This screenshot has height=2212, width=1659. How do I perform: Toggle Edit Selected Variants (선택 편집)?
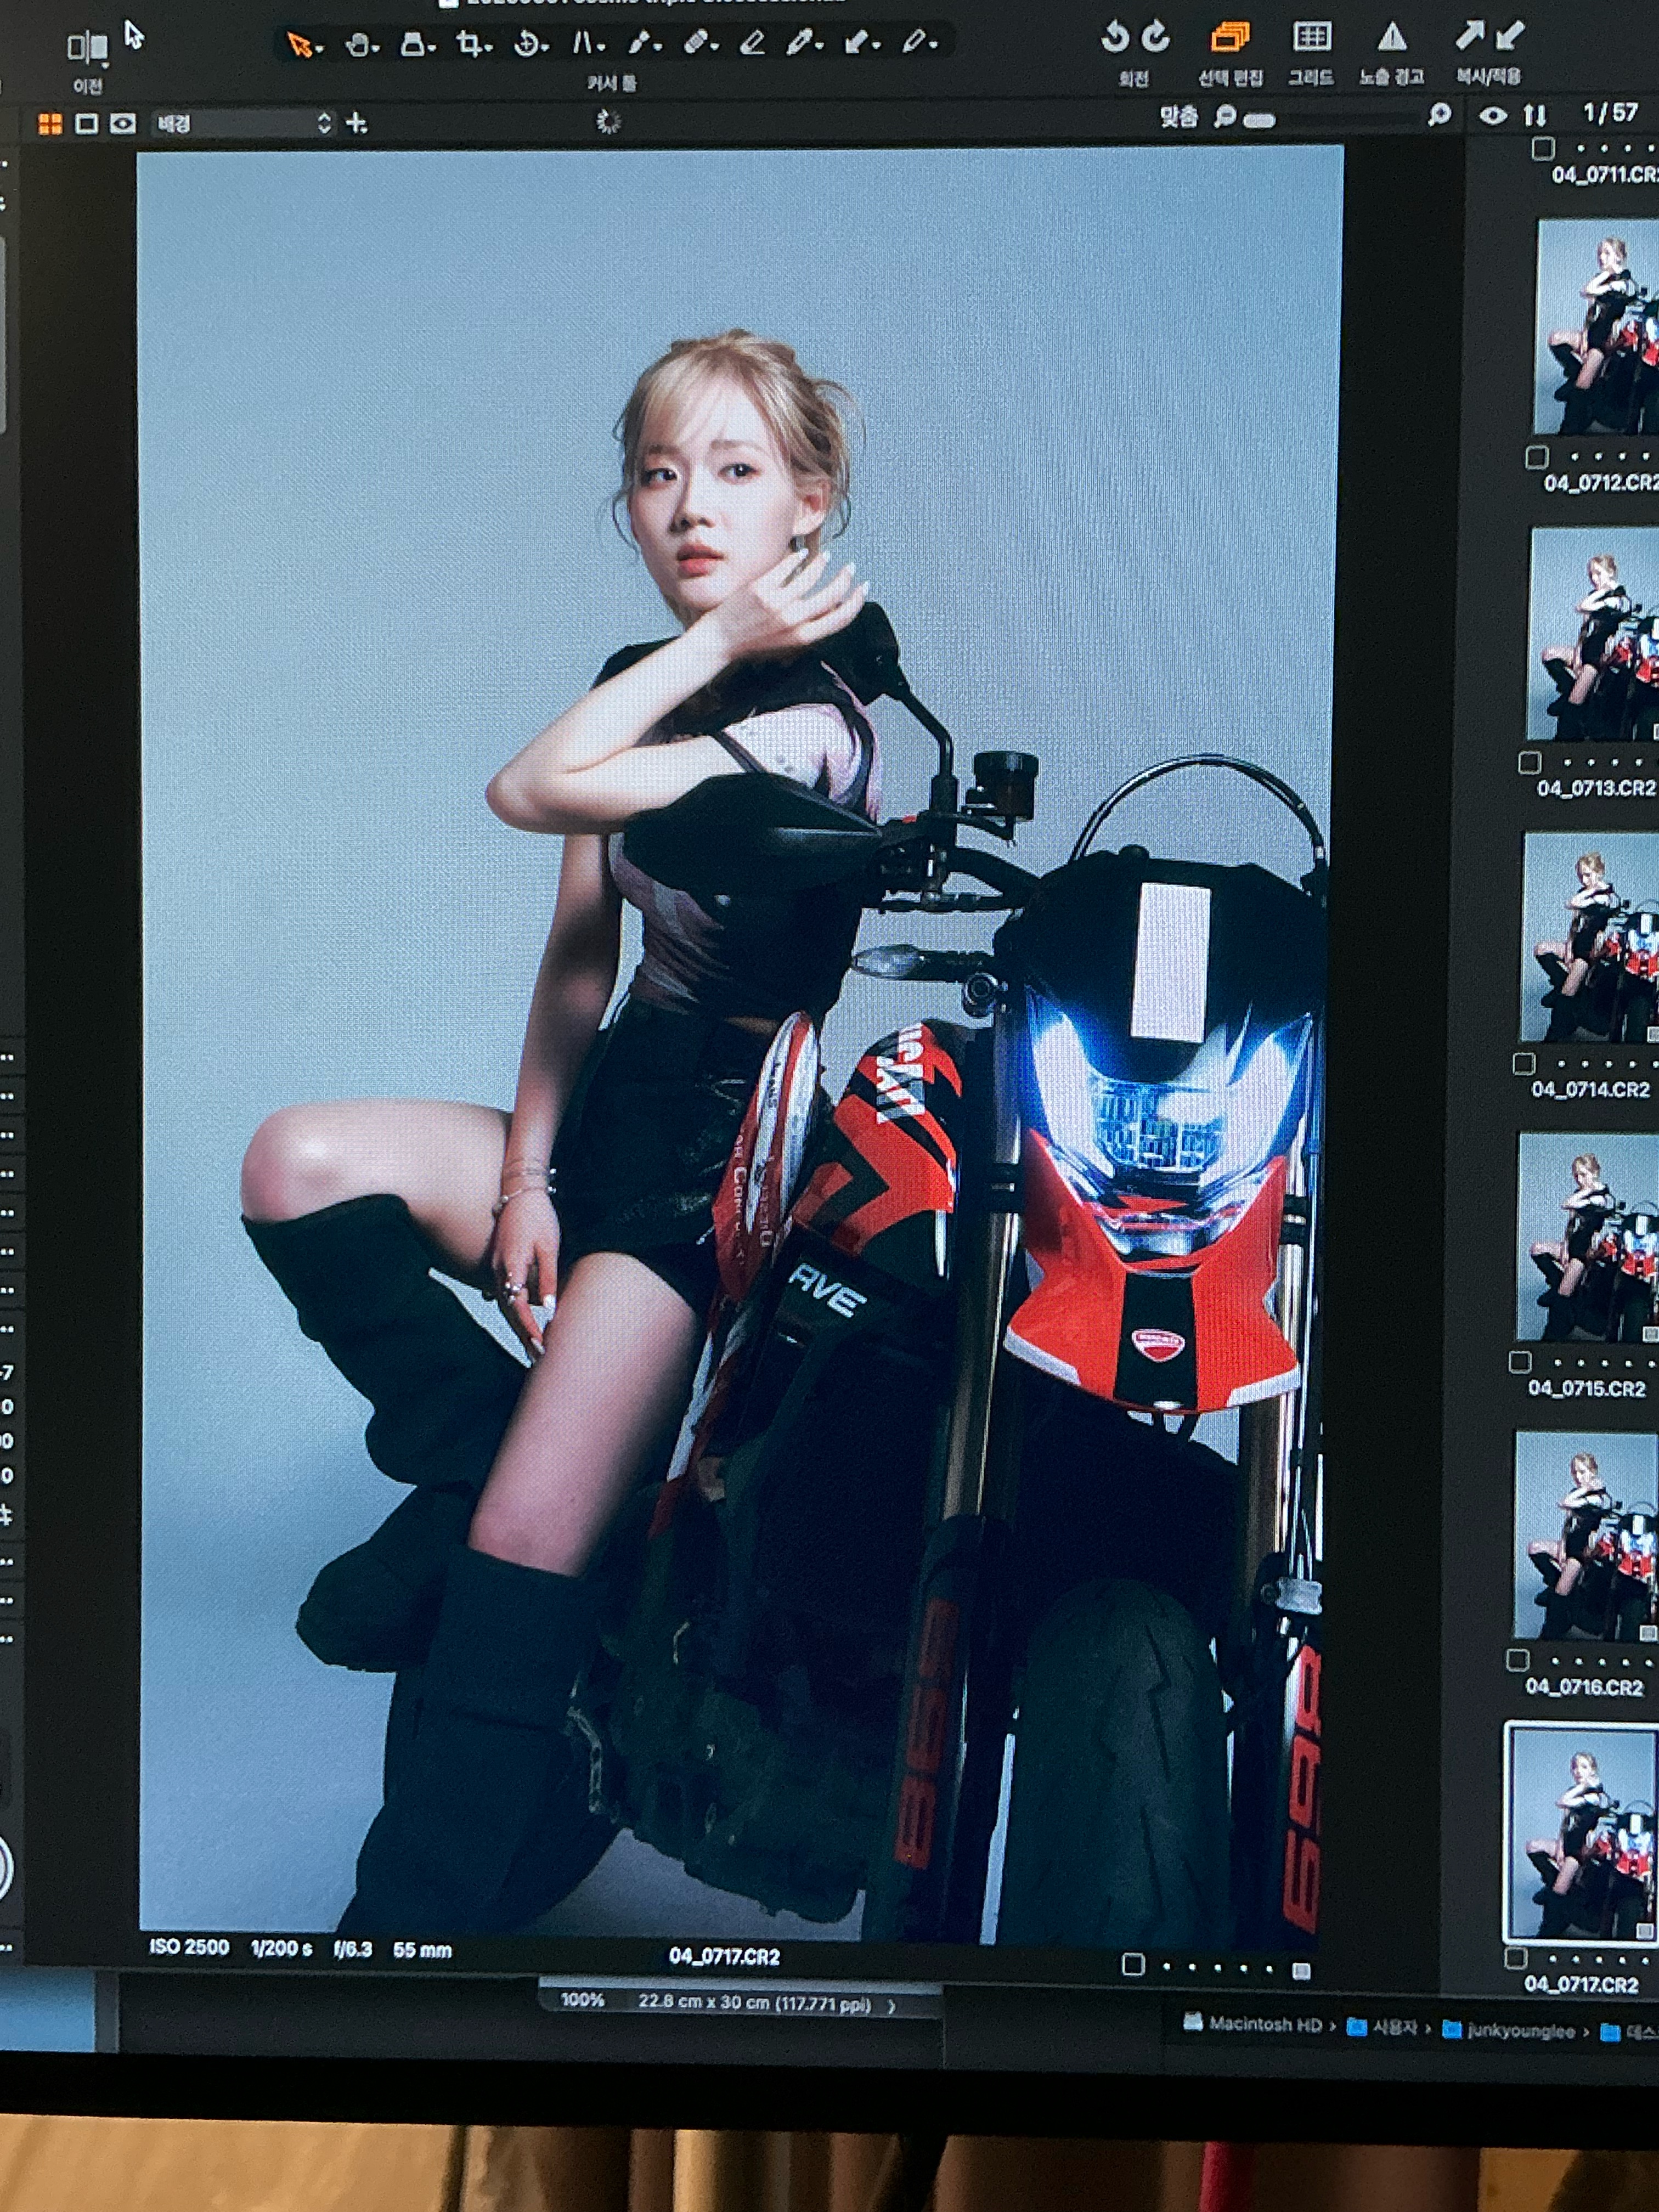pos(1230,38)
